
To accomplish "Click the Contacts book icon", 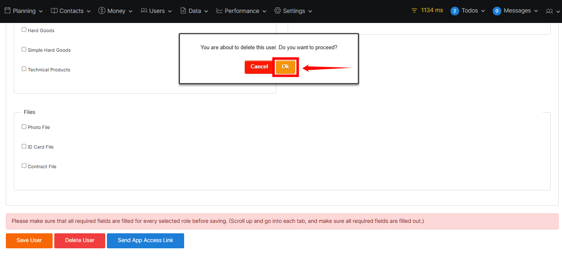I will [54, 11].
